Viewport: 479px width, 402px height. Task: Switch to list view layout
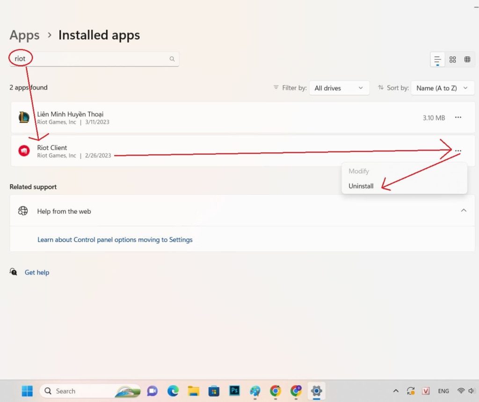(x=437, y=59)
